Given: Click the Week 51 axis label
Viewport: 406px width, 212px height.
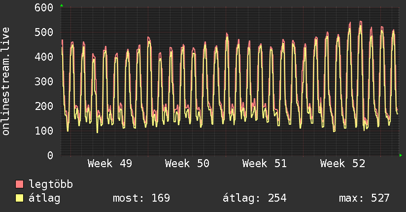Looking at the screenshot, I should click(265, 163).
